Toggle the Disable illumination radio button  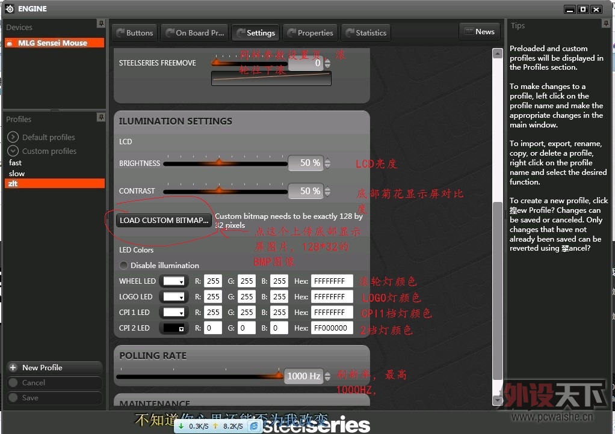click(x=123, y=265)
